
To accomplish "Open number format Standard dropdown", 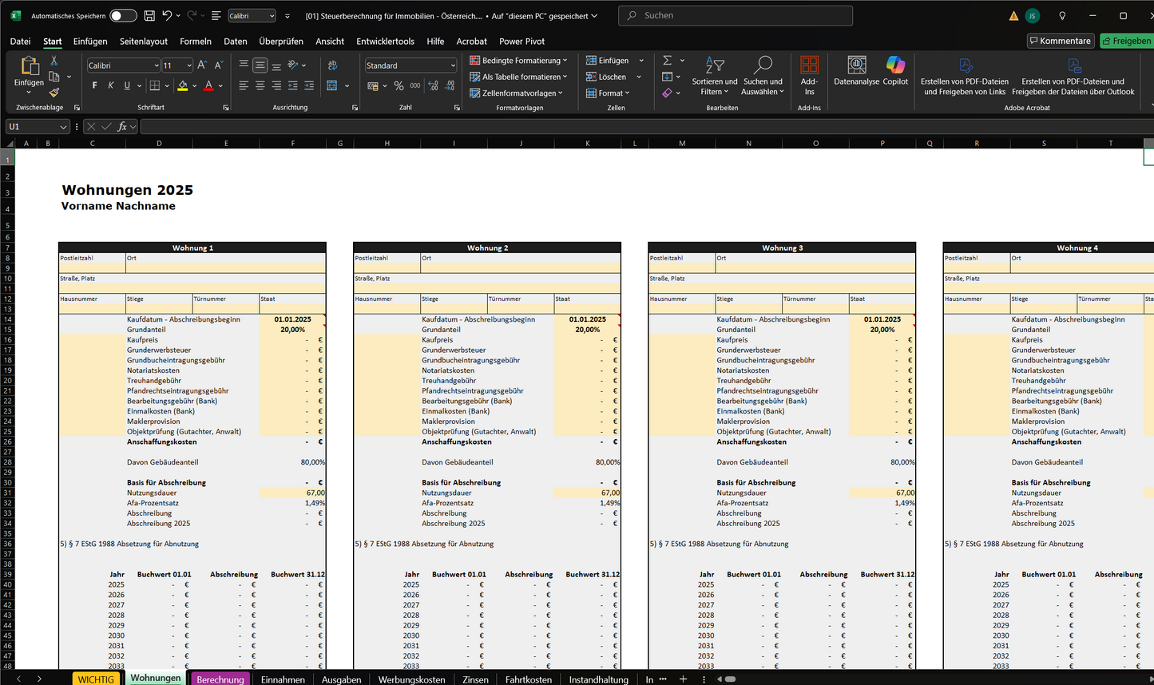I will [x=453, y=65].
